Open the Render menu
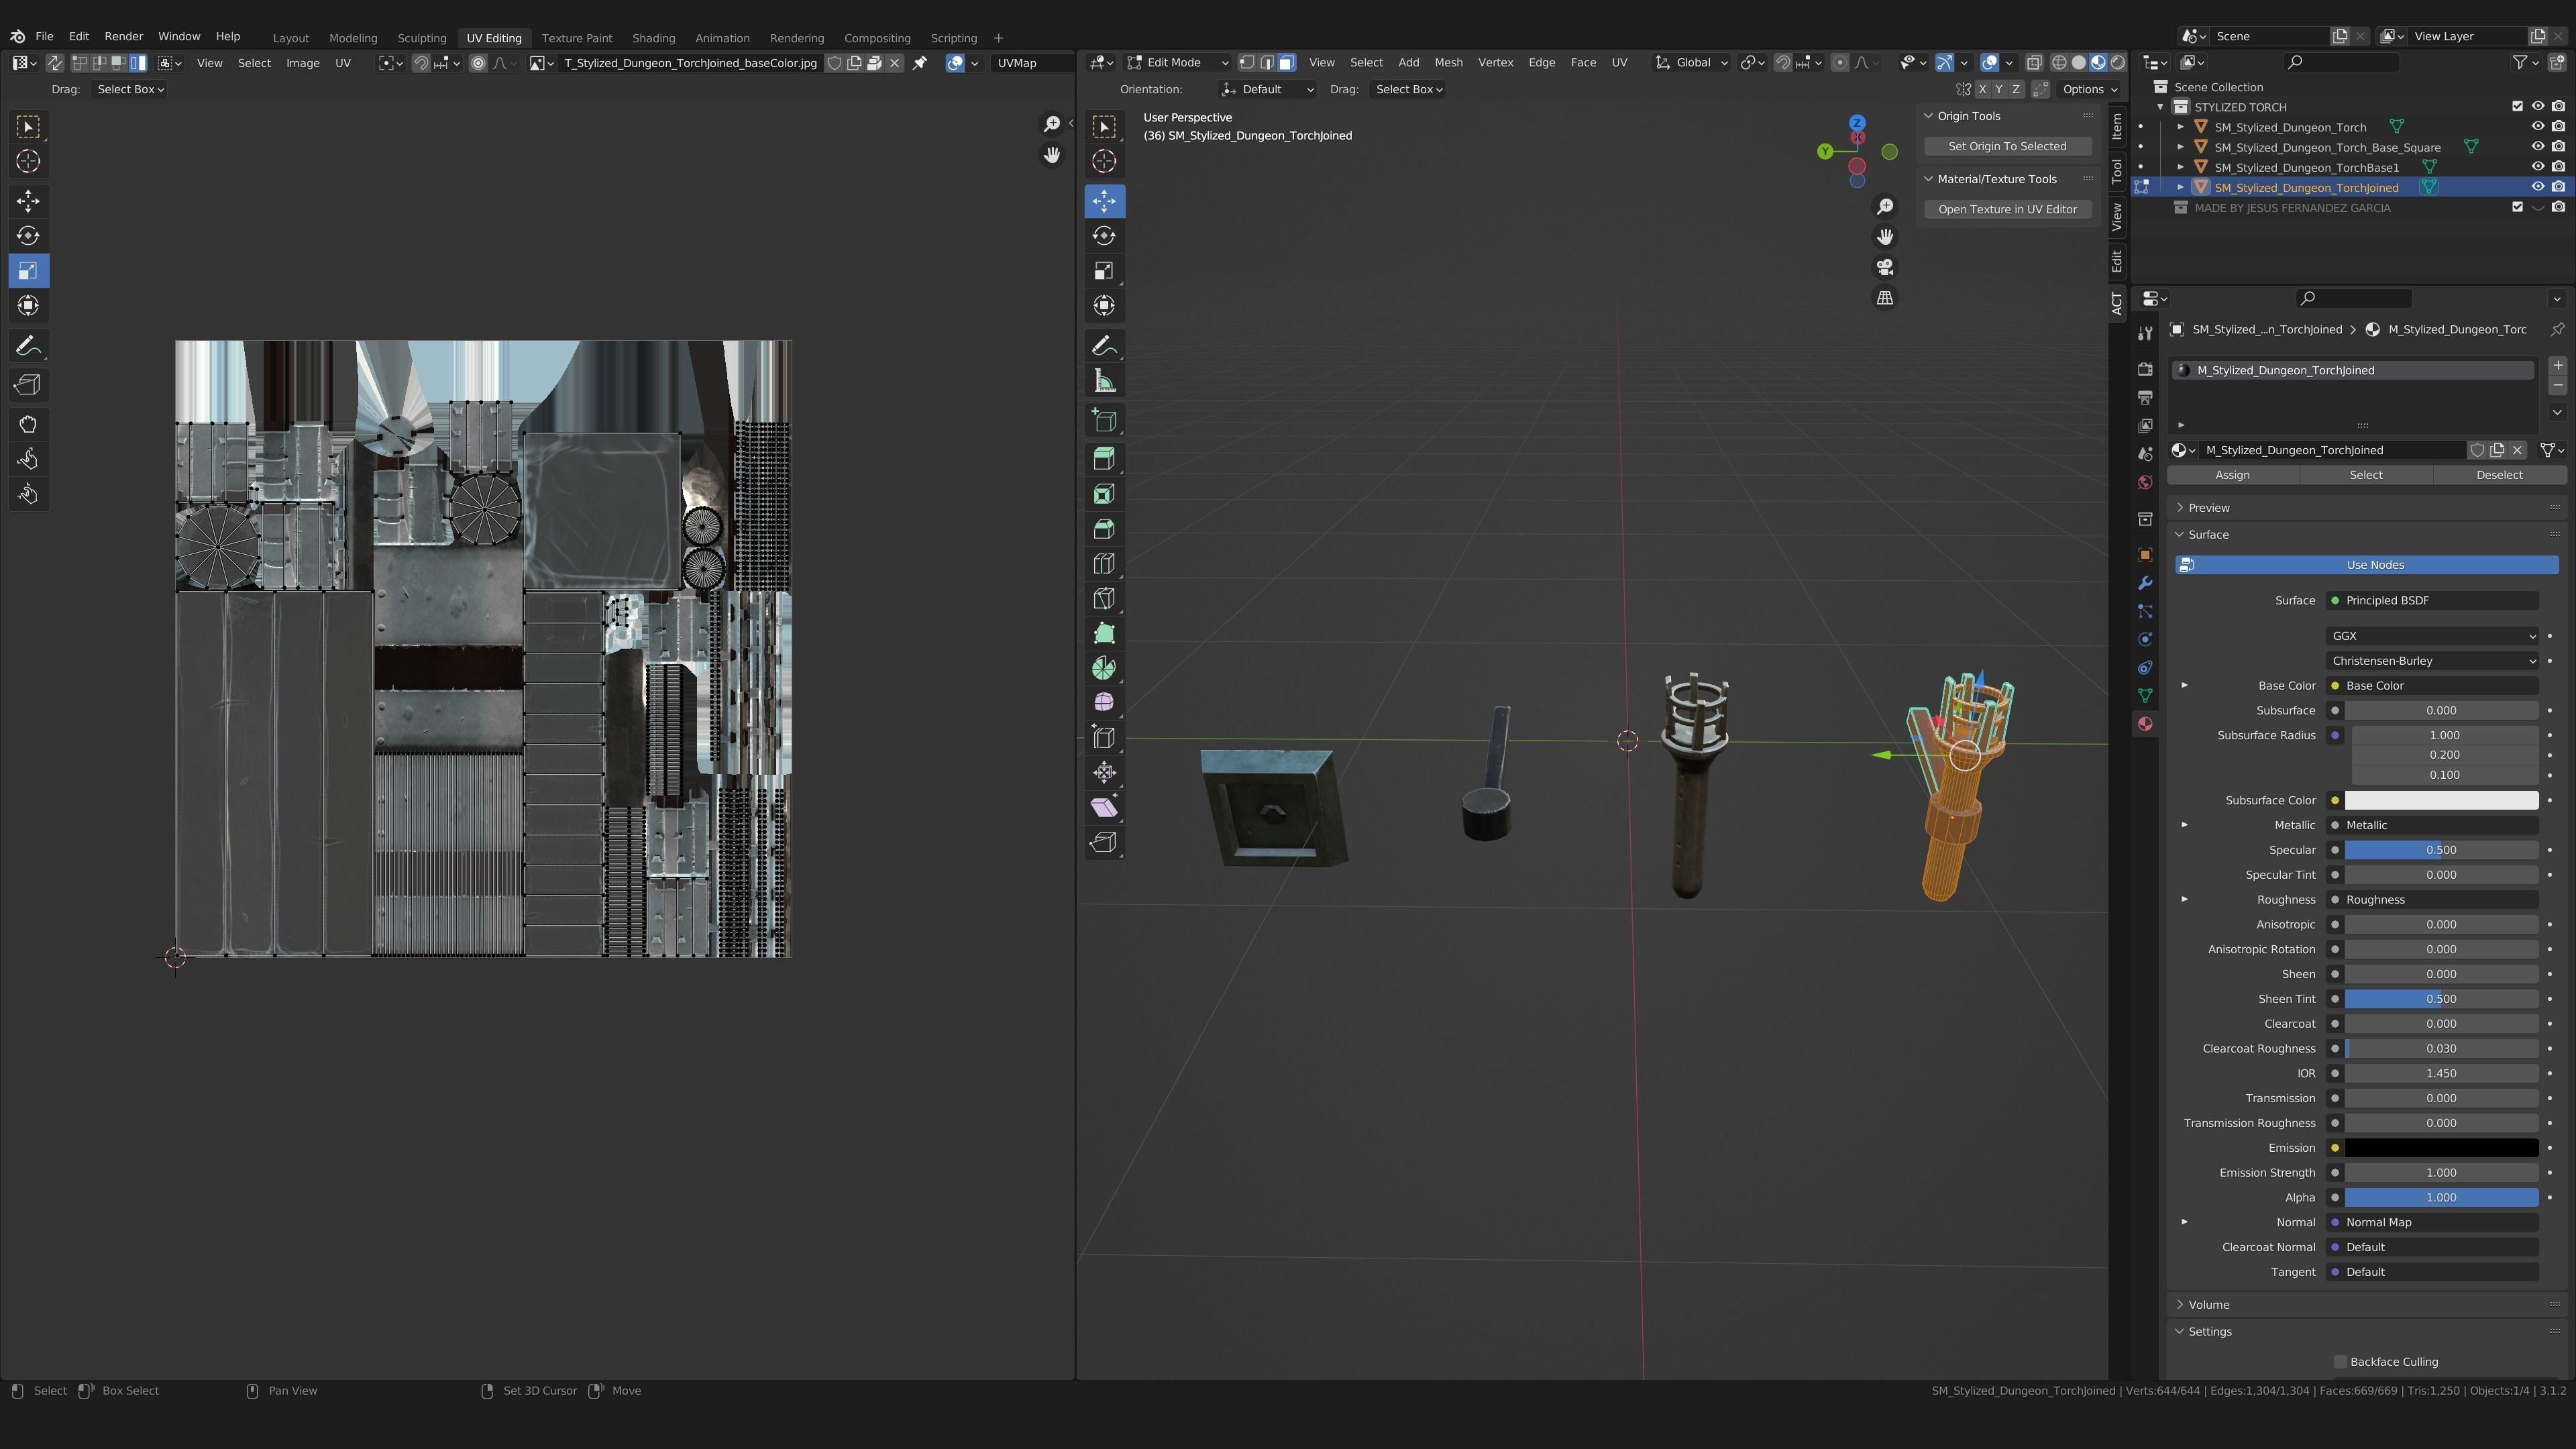The height and width of the screenshot is (1449, 2576). [x=124, y=36]
